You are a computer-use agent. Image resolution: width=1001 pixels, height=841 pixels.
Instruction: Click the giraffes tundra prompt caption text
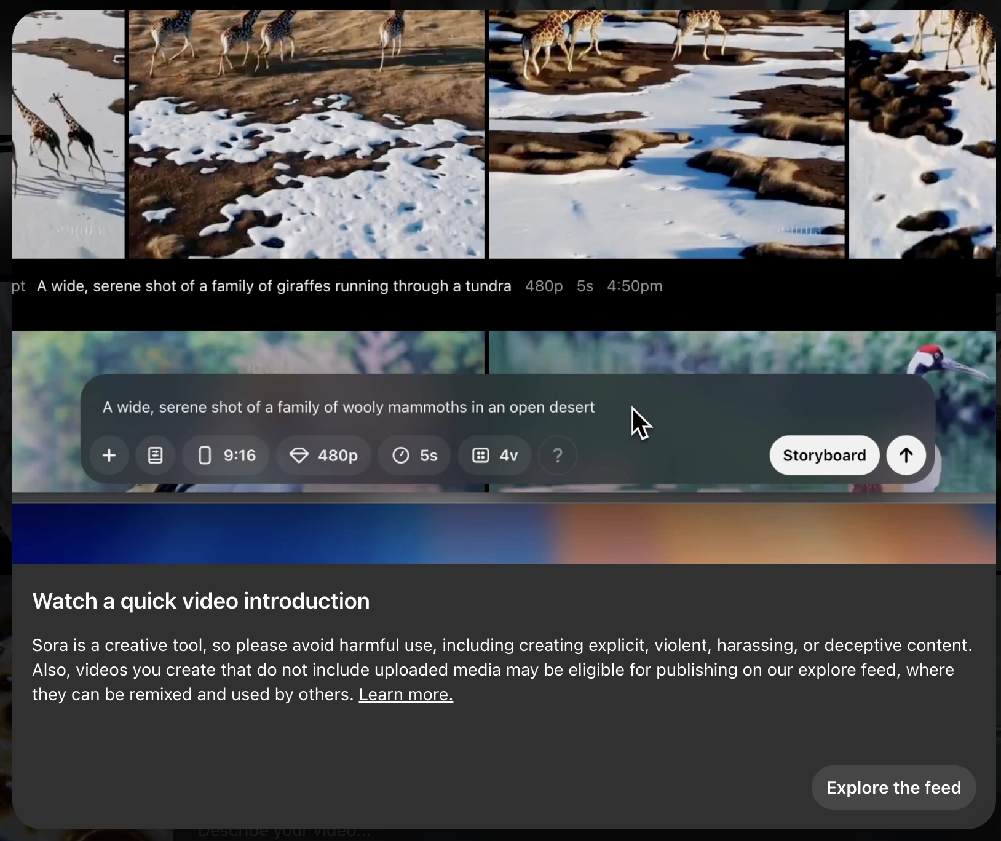pos(274,286)
